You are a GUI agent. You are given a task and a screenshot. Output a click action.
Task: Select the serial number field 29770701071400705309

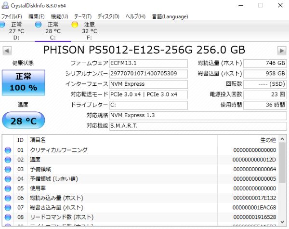tap(148, 74)
